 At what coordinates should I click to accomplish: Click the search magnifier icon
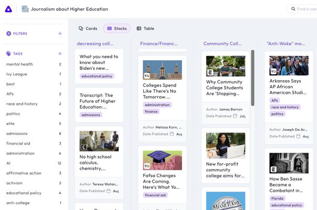[x=293, y=9]
